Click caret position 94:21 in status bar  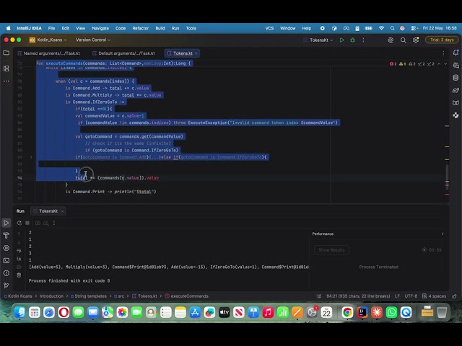coord(358,296)
